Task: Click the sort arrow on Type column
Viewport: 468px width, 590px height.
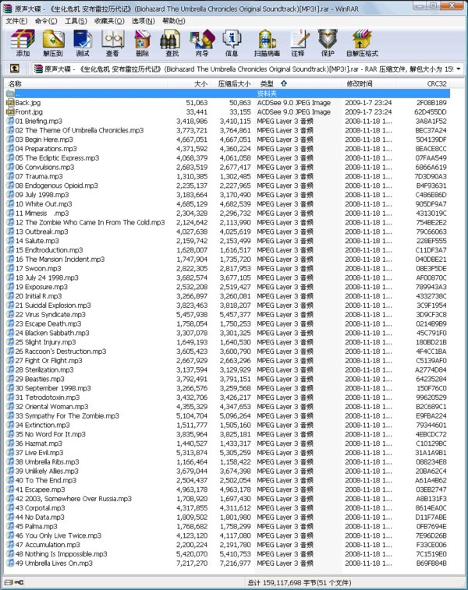Action: coord(283,83)
